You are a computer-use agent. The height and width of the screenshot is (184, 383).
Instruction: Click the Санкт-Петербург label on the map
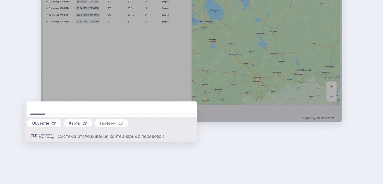click(x=206, y=21)
